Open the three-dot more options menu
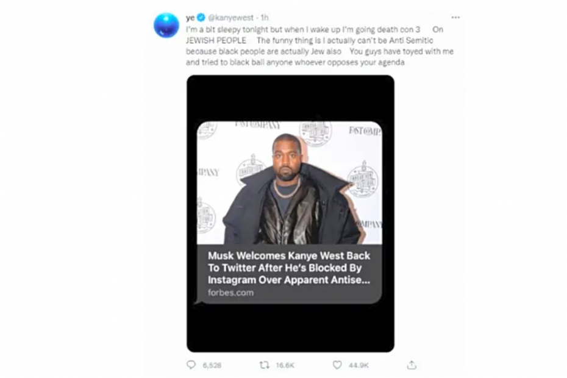This screenshot has height=378, width=567. 455,17
